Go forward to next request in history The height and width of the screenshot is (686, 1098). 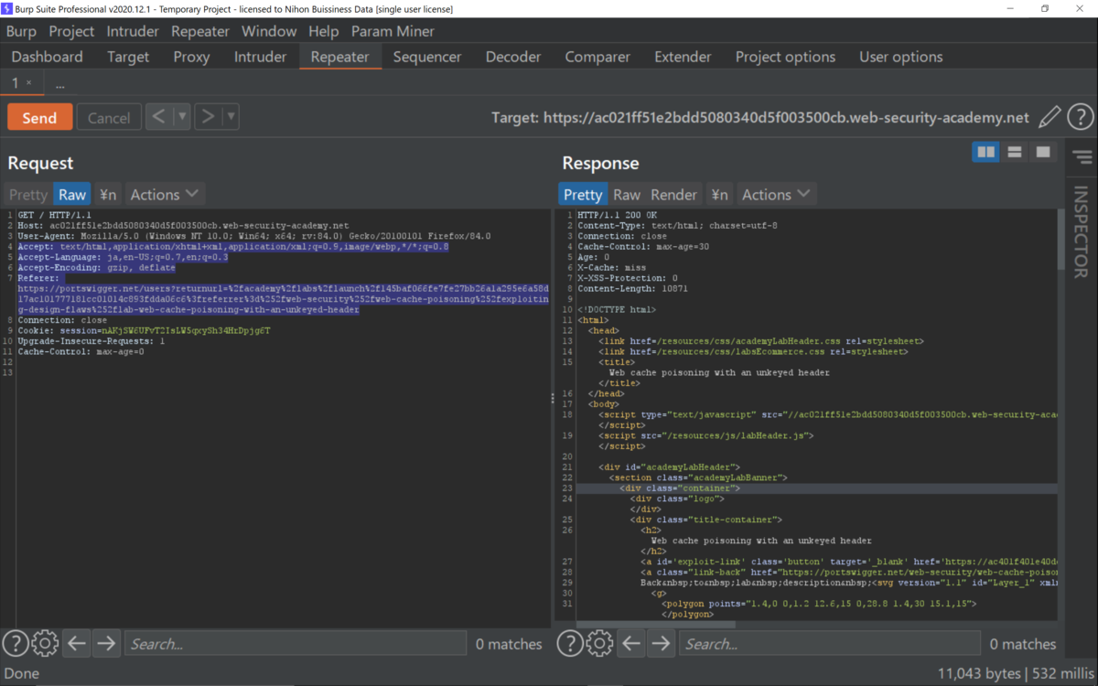click(208, 116)
